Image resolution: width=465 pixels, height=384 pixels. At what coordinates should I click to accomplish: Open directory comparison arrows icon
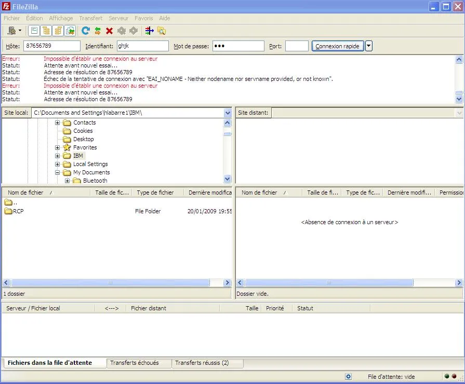[x=150, y=31]
